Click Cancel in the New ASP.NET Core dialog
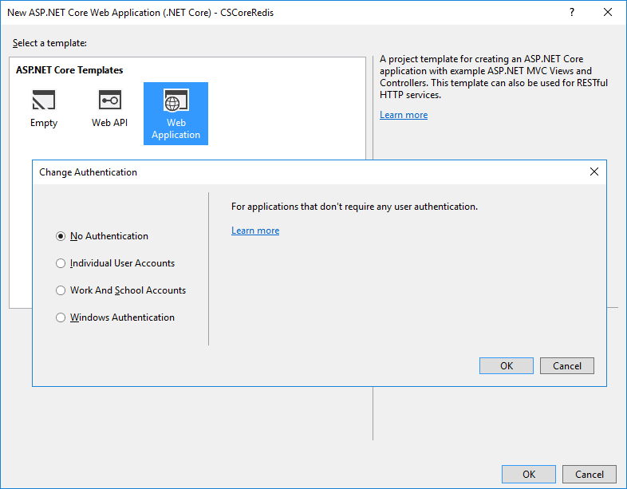The width and height of the screenshot is (627, 489). tap(590, 474)
